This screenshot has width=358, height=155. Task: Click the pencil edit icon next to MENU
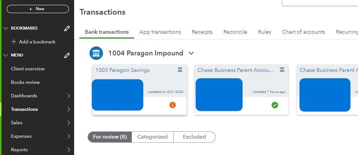pyautogui.click(x=67, y=55)
